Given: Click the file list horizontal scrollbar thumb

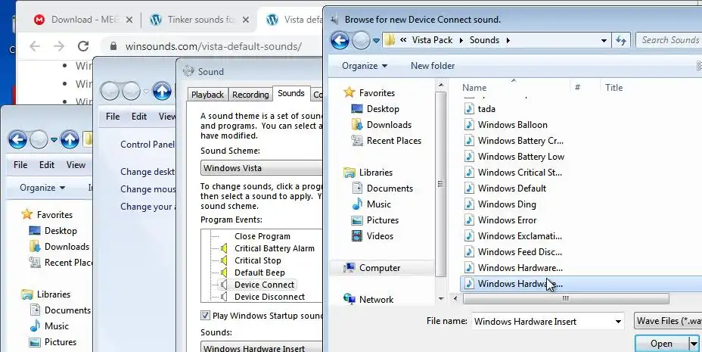Looking at the screenshot, I should tap(566, 299).
